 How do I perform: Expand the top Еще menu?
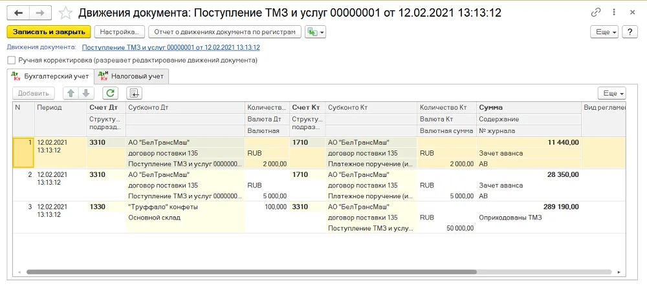[x=604, y=32]
